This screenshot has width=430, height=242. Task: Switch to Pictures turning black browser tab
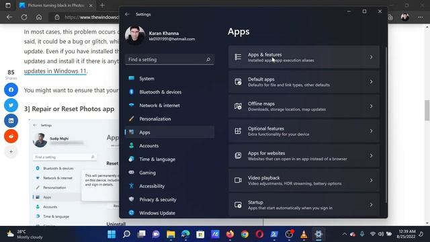point(56,5)
